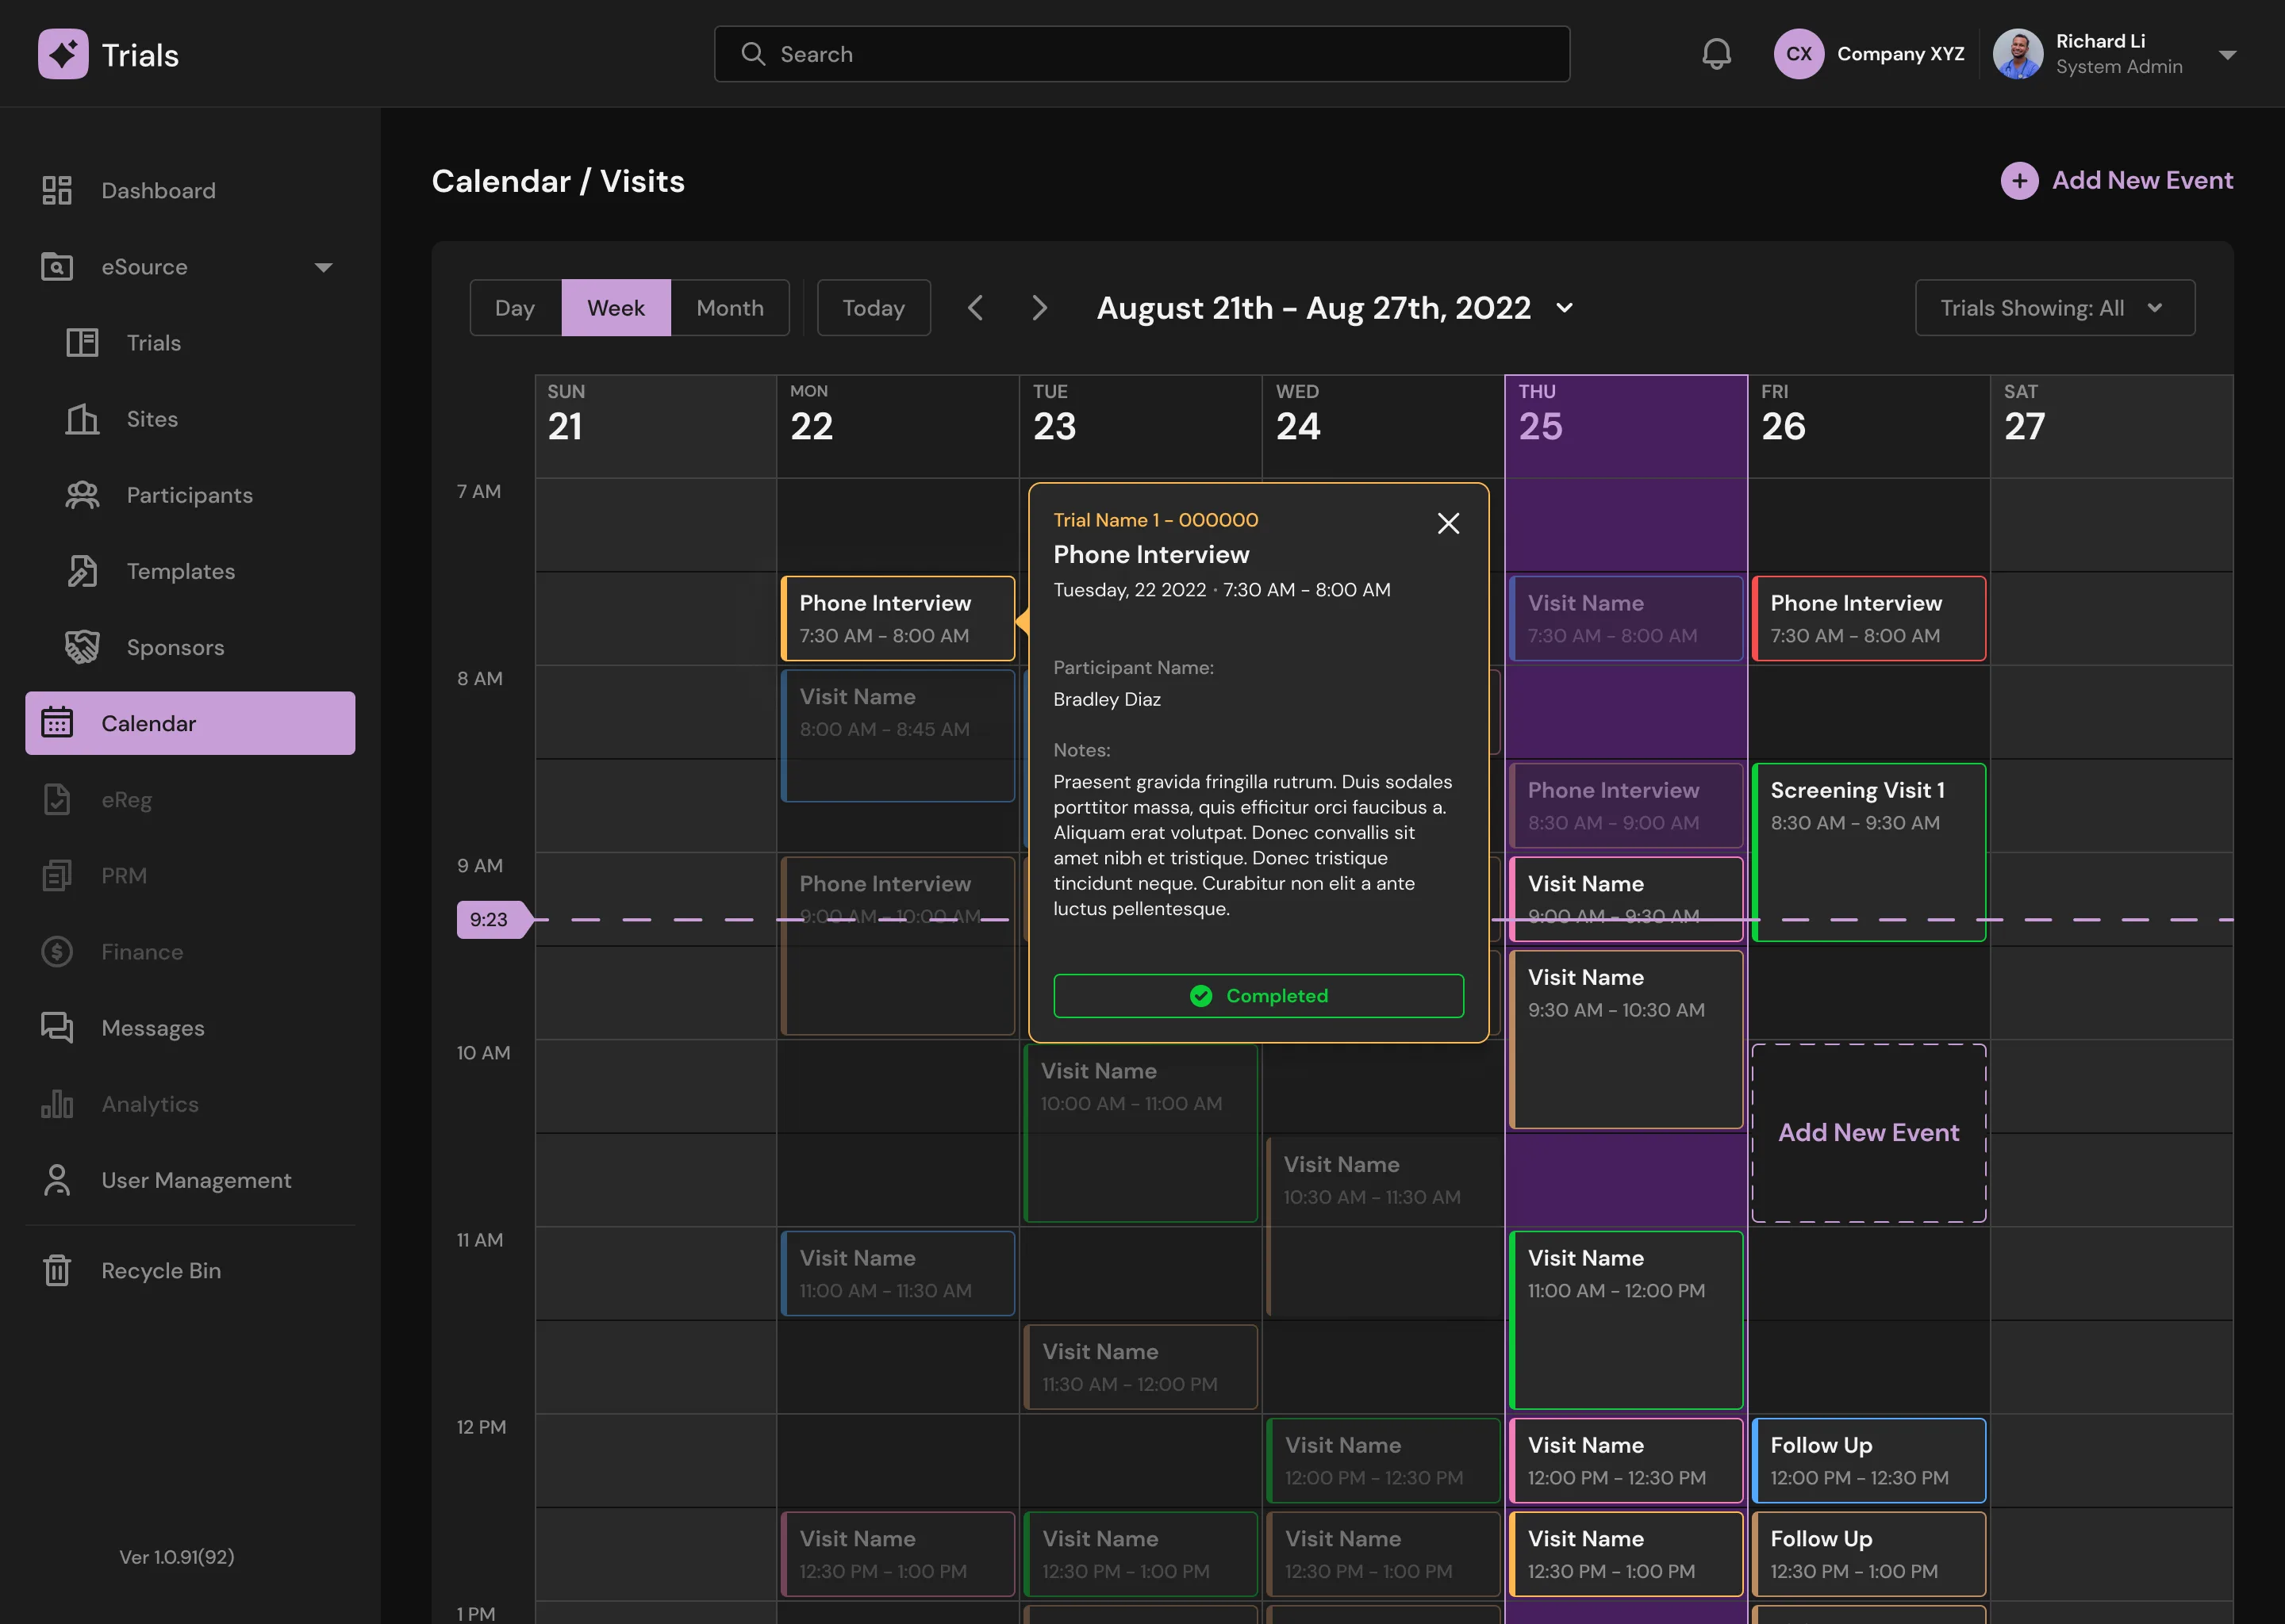Click the Trials app logo icon
This screenshot has height=1624, width=2285.
tap(63, 54)
